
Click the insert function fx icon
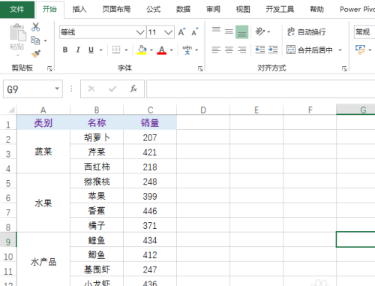(x=133, y=89)
